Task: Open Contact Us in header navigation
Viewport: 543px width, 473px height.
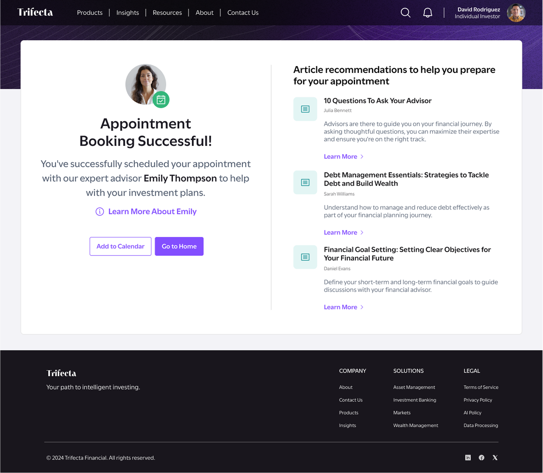Action: click(243, 13)
